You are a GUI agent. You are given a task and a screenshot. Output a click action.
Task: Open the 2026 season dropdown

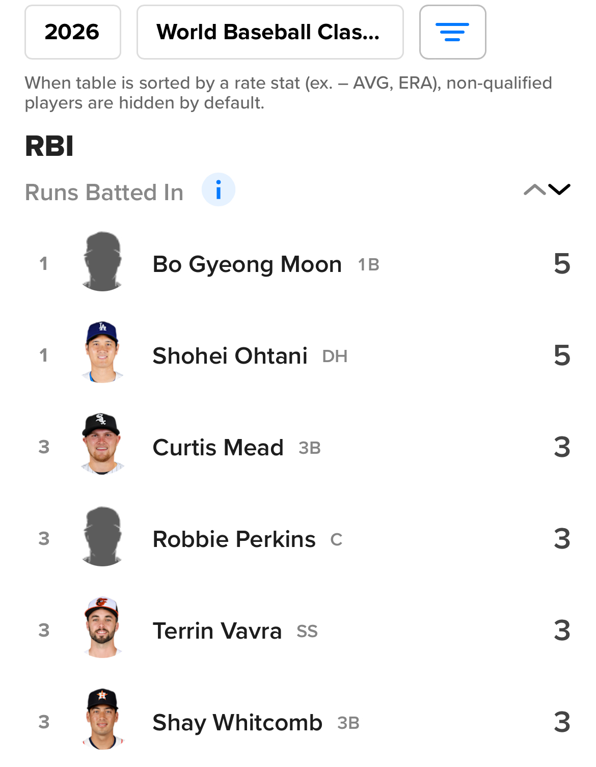72,32
